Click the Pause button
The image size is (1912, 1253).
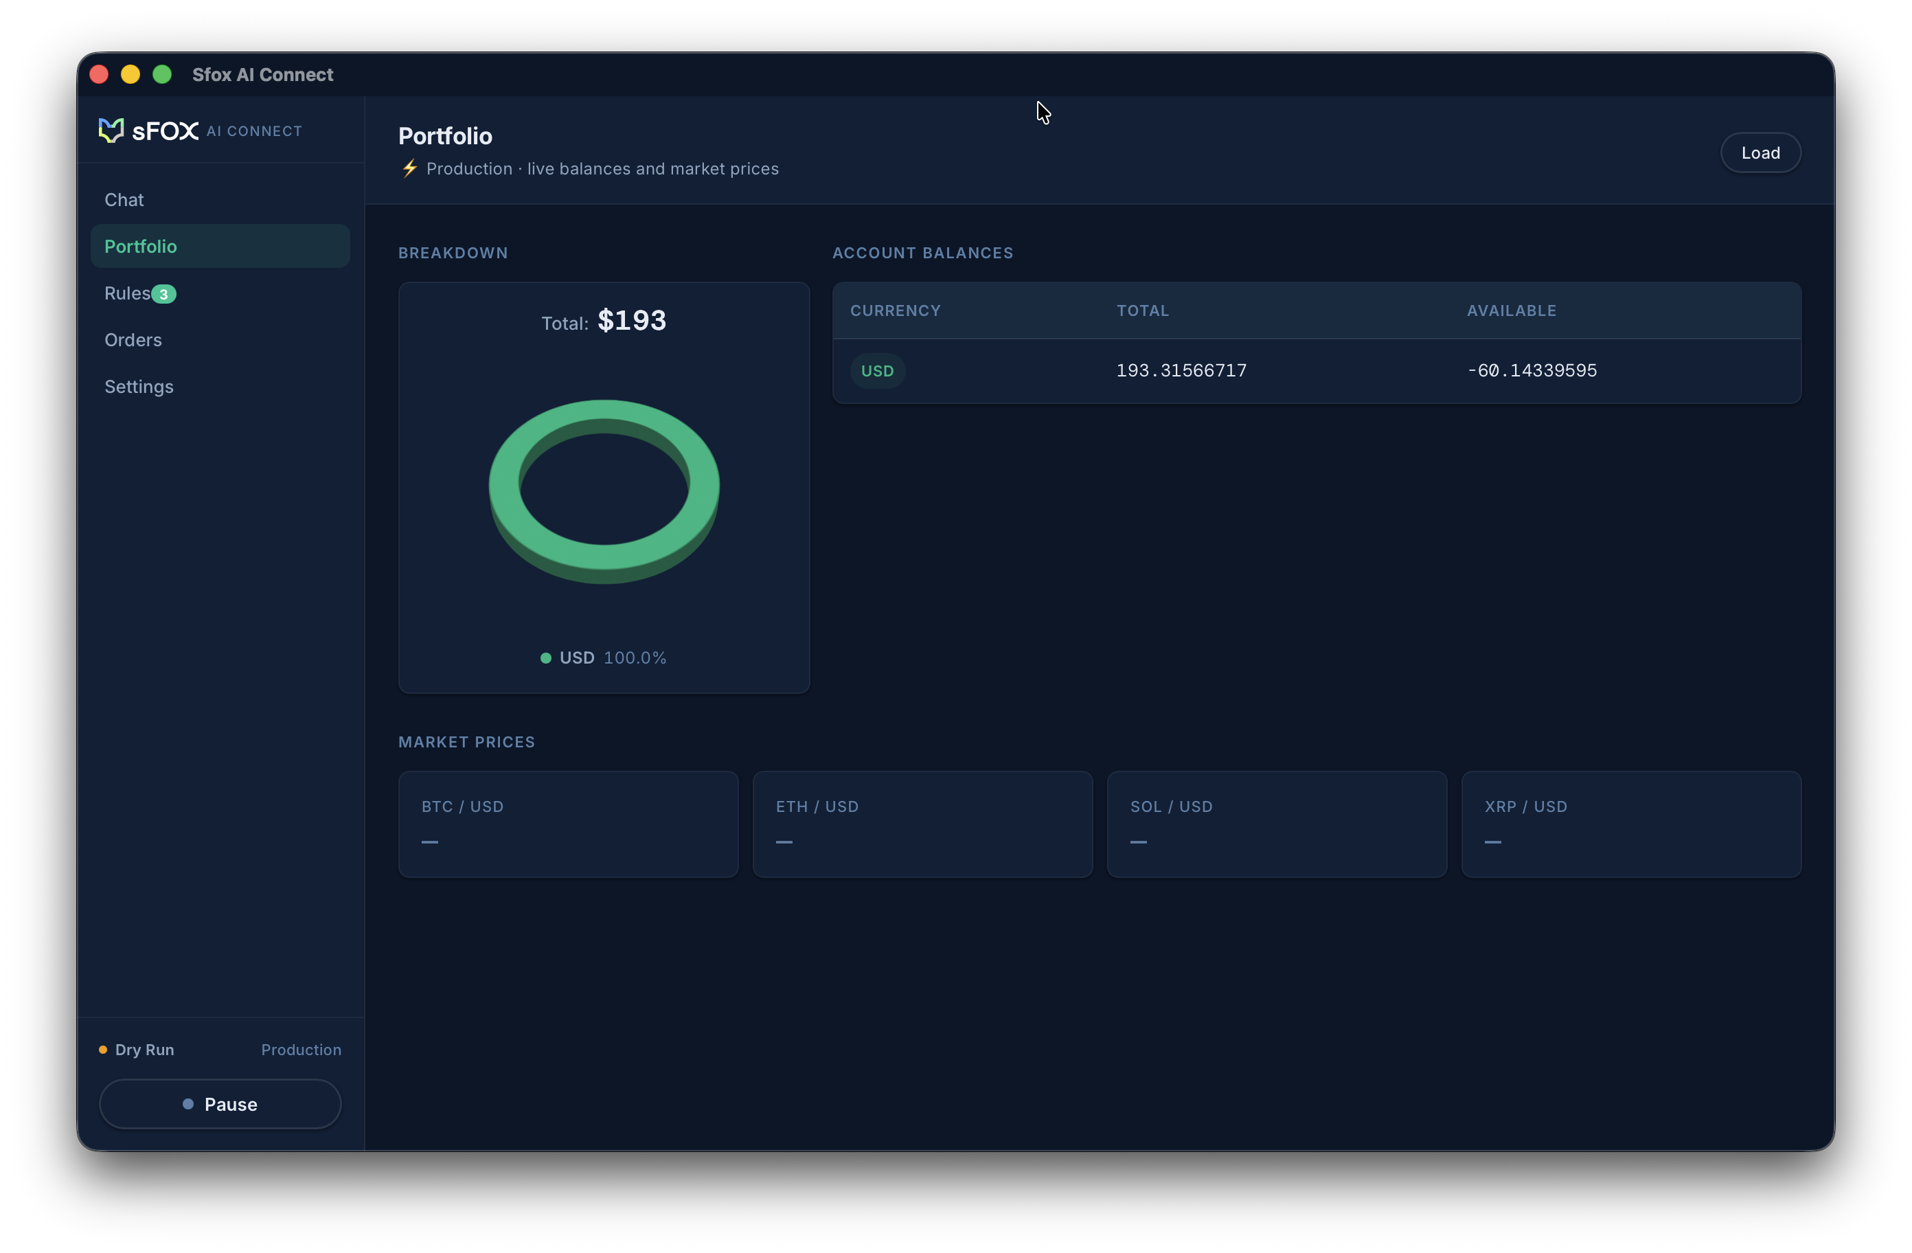pos(220,1105)
